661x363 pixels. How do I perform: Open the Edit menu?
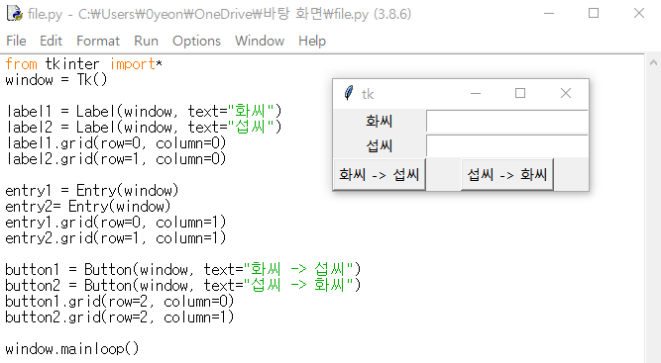point(51,41)
